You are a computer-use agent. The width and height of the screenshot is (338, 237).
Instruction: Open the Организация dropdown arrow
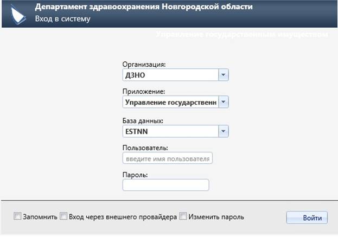224,75
